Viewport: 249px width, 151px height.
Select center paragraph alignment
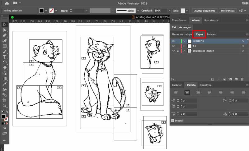(x=187, y=92)
